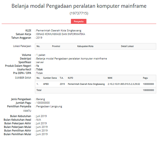Click the Pemerintah Daerah Kota Singkawang KLDI value
The width and height of the screenshot is (159, 154).
59,31
